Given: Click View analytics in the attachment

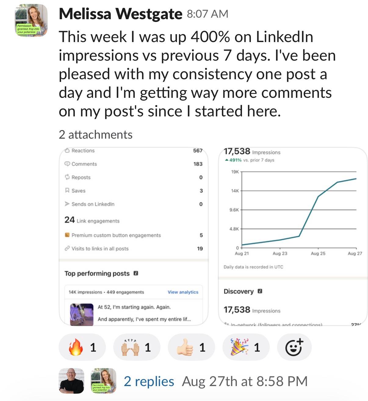Looking at the screenshot, I should pyautogui.click(x=183, y=292).
